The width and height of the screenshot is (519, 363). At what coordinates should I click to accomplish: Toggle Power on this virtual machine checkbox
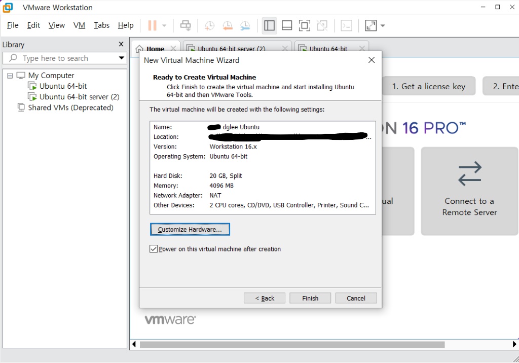pyautogui.click(x=153, y=249)
